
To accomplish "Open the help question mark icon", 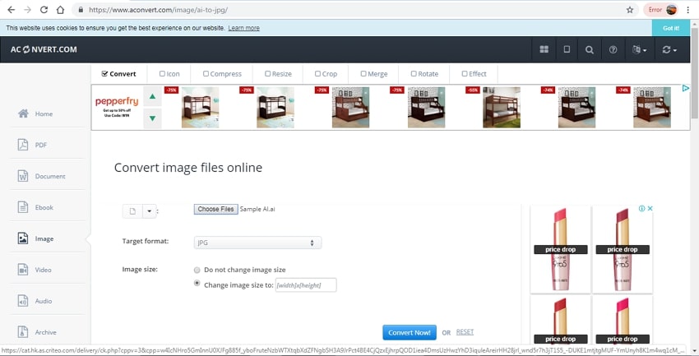I will (x=613, y=50).
